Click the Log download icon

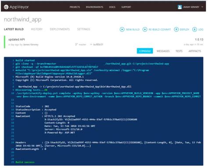coord(194,29)
